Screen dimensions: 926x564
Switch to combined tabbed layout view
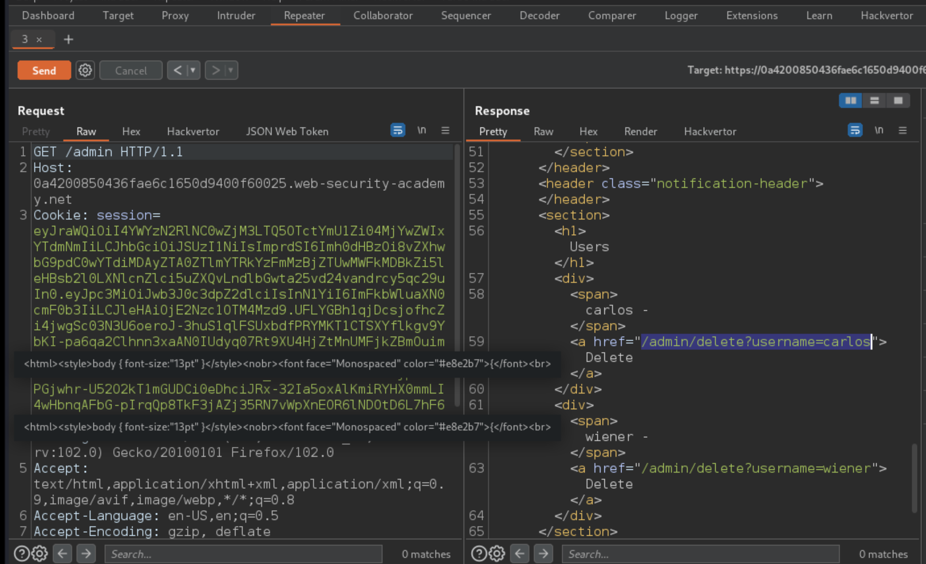point(898,100)
